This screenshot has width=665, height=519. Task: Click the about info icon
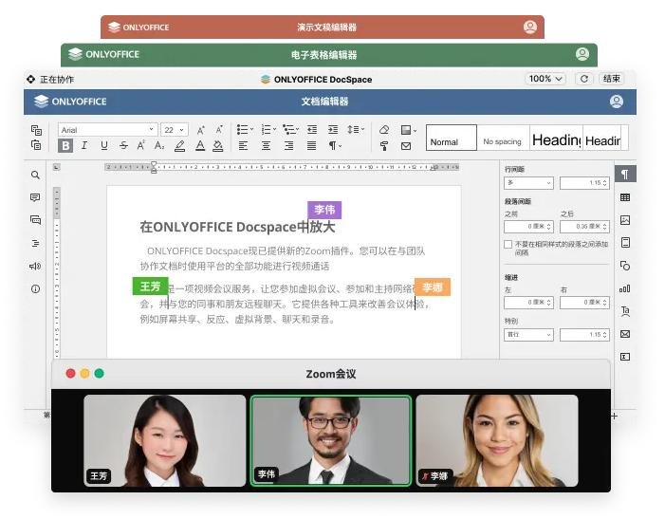click(x=36, y=288)
